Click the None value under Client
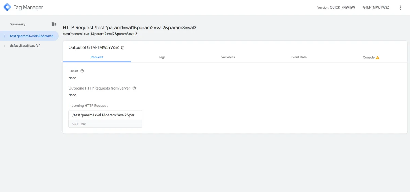This screenshot has width=410, height=192. [72, 78]
